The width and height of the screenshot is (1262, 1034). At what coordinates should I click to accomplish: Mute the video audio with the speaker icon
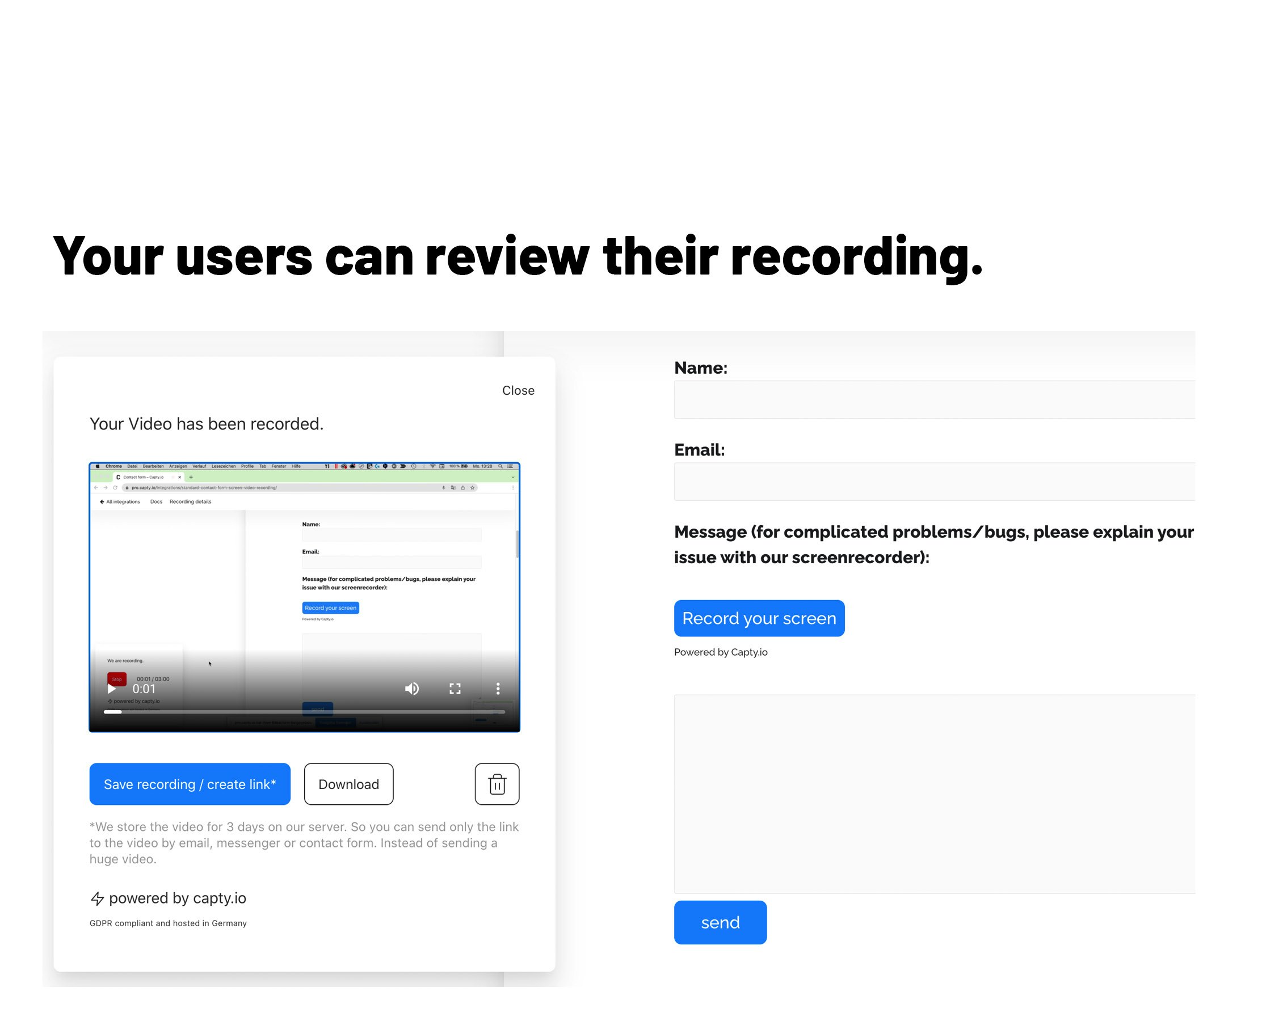tap(413, 689)
